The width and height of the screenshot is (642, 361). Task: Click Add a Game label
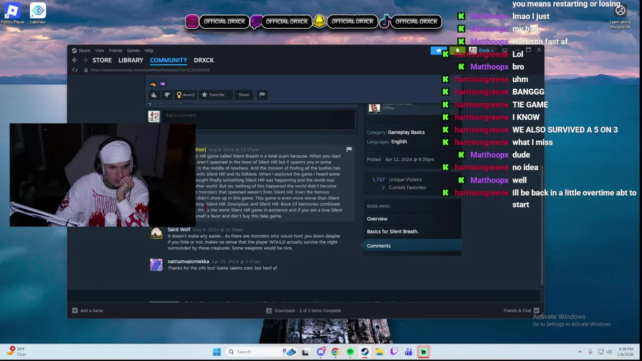click(x=92, y=311)
